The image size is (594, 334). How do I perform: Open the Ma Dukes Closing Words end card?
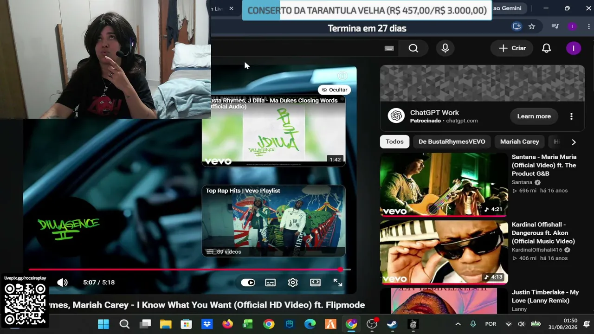tap(274, 131)
